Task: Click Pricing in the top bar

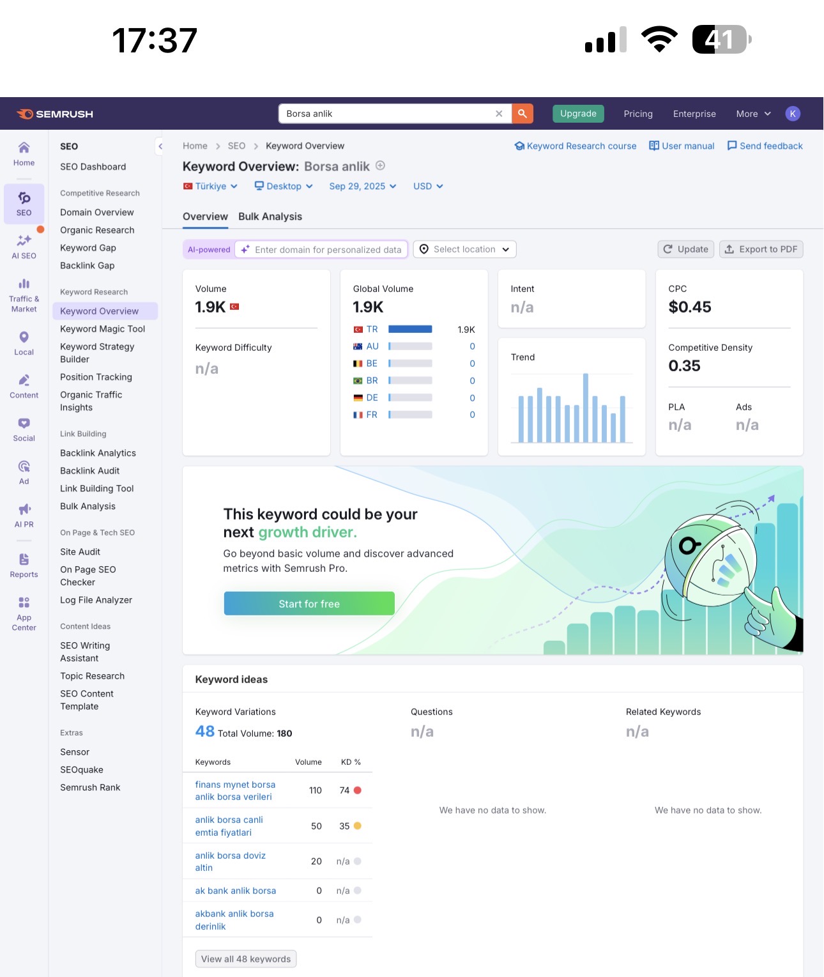Action: (x=638, y=114)
